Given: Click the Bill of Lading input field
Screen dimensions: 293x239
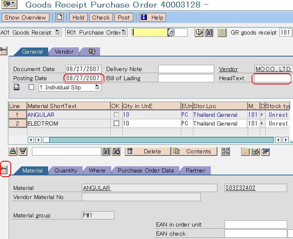Looking at the screenshot, I should tap(186, 78).
